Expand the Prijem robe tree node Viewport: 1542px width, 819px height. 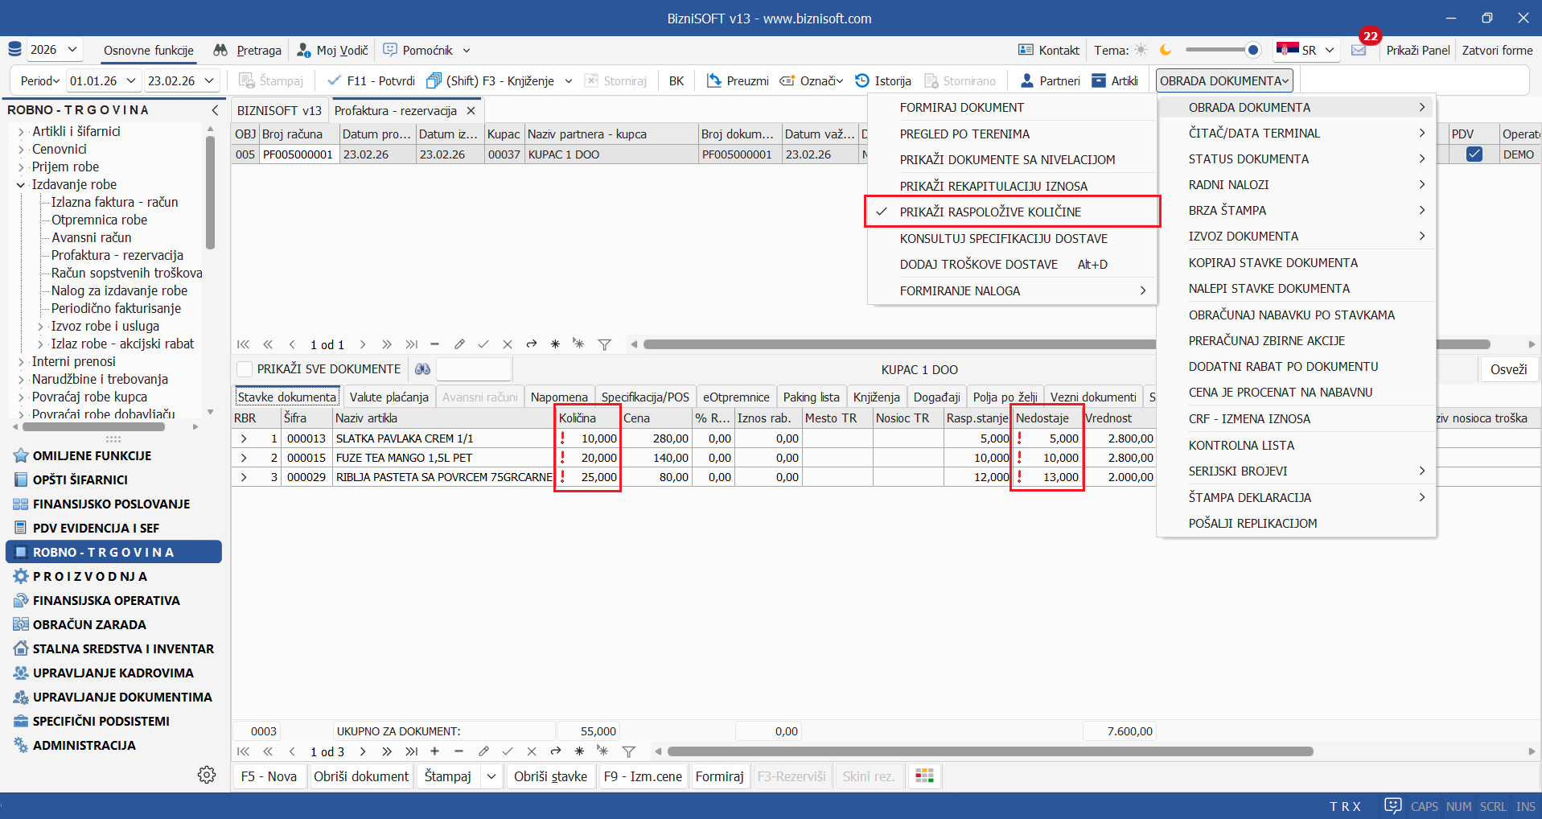click(x=21, y=167)
